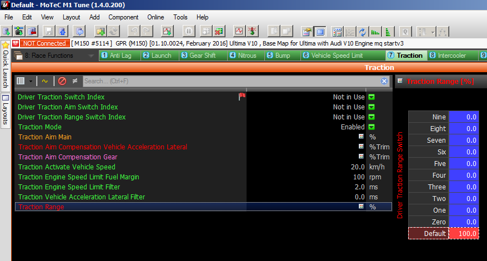
Task: Switch to the Launch tab
Action: click(x=160, y=56)
